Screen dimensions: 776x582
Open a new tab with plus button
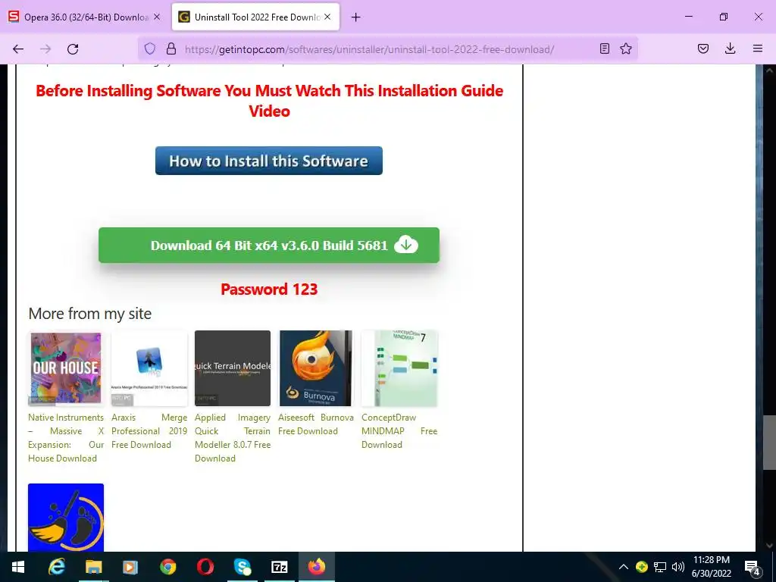click(x=356, y=17)
